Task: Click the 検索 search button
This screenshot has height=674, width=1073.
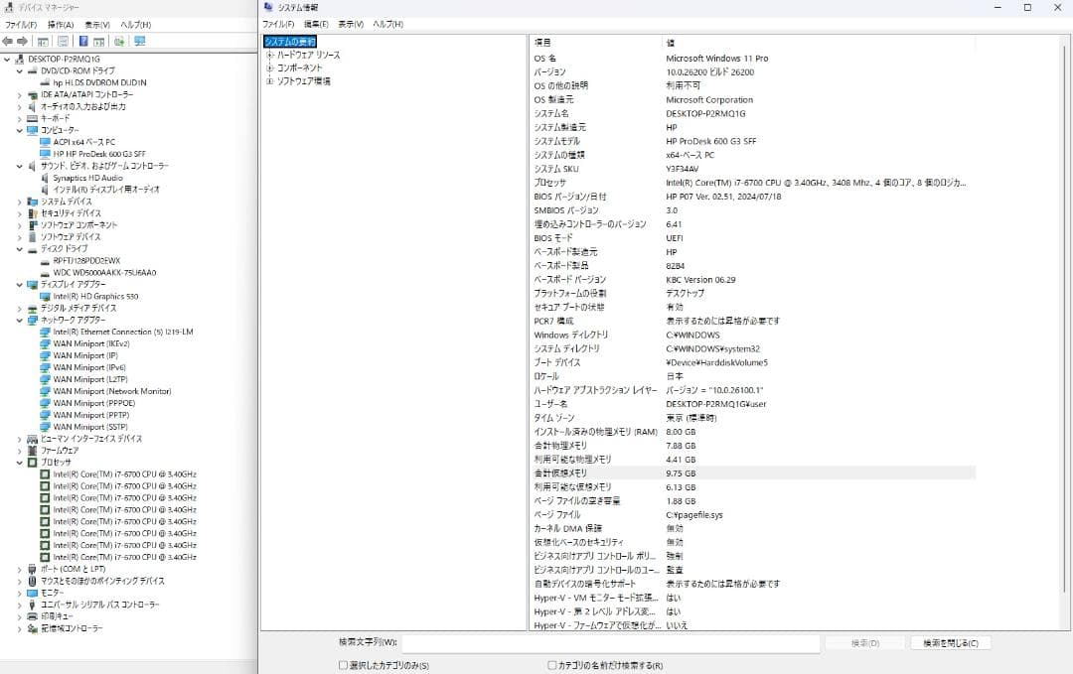Action: (x=866, y=643)
